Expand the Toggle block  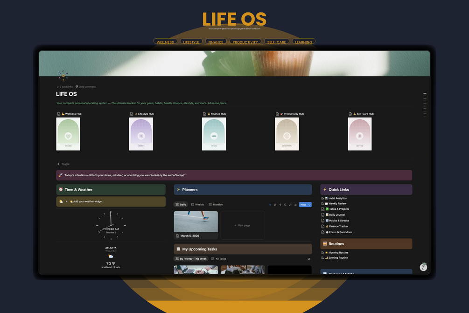click(x=58, y=164)
